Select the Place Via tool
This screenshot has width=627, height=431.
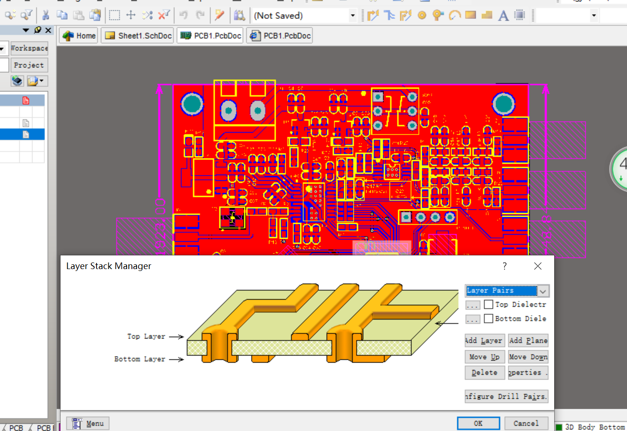(x=438, y=15)
